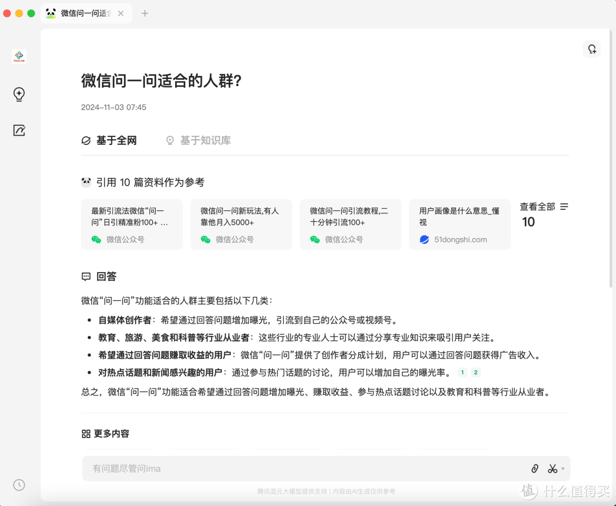Click WeChat icon on 新玩法 card

tap(205, 240)
